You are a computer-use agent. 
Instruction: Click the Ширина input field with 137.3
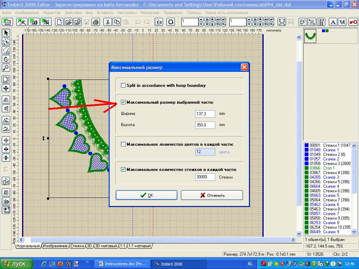click(x=205, y=114)
